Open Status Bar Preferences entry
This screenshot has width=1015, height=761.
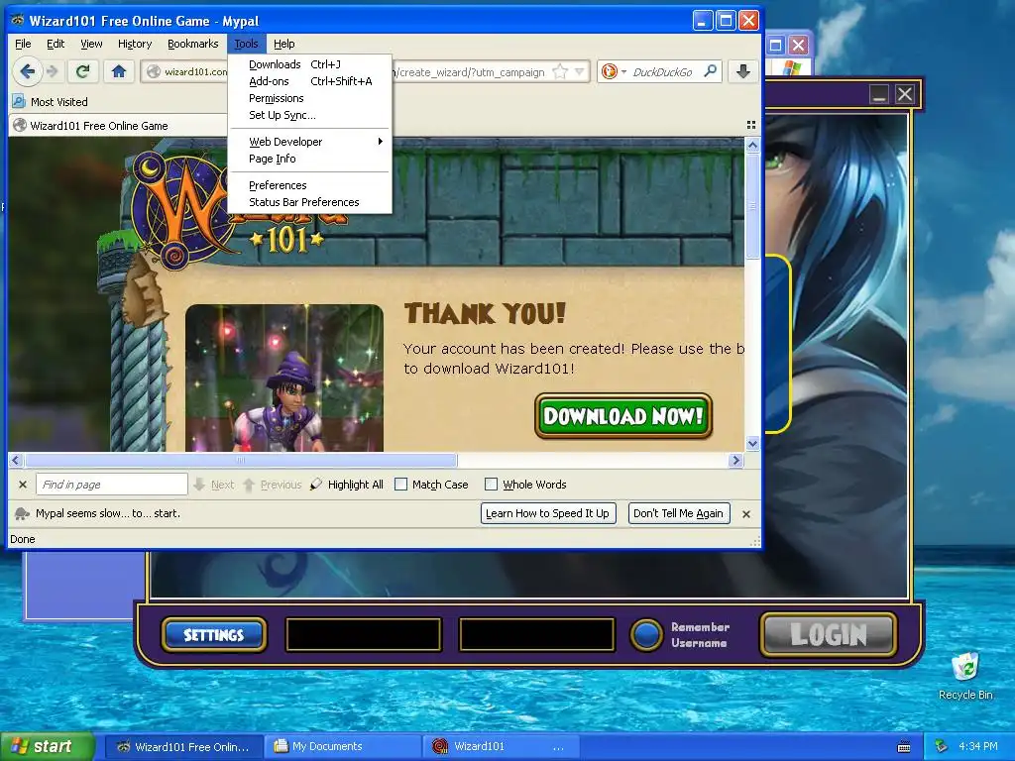coord(310,202)
